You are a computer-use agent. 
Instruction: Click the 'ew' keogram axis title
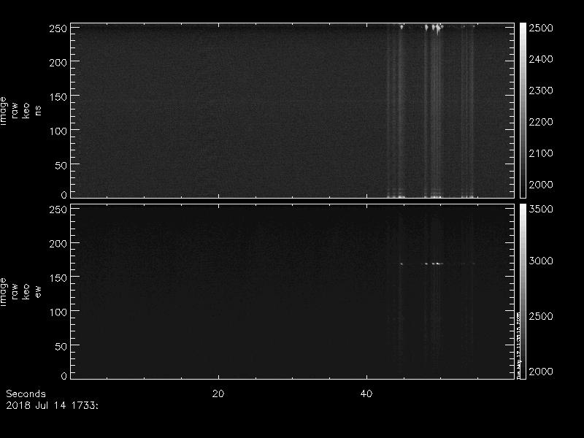point(38,291)
